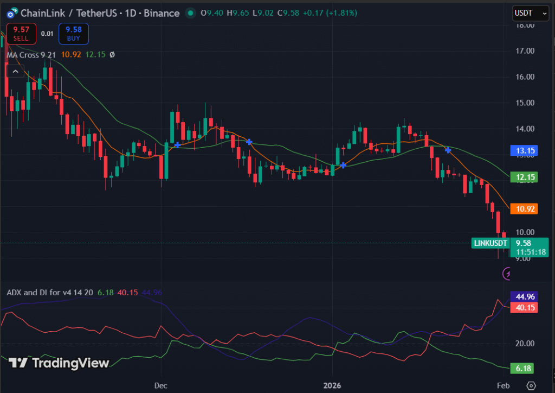
Task: Click the ChainLink symbol logo icon
Action: click(12, 13)
